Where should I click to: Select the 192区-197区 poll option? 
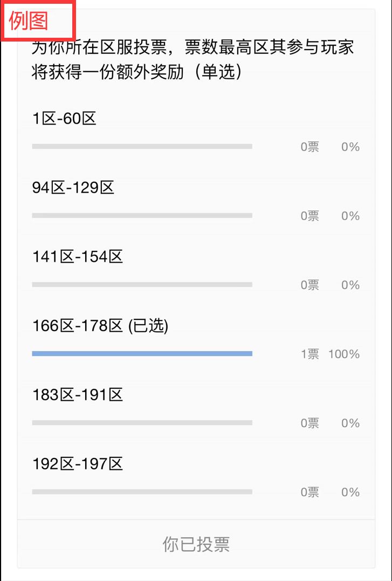click(78, 464)
